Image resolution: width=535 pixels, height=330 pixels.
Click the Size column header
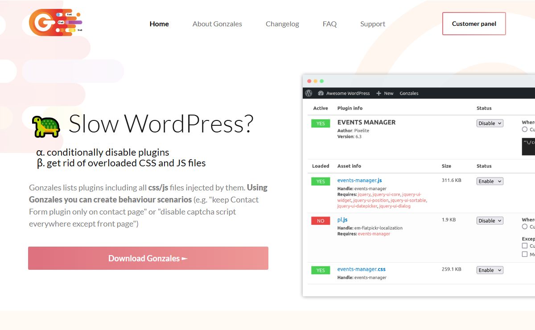click(446, 166)
